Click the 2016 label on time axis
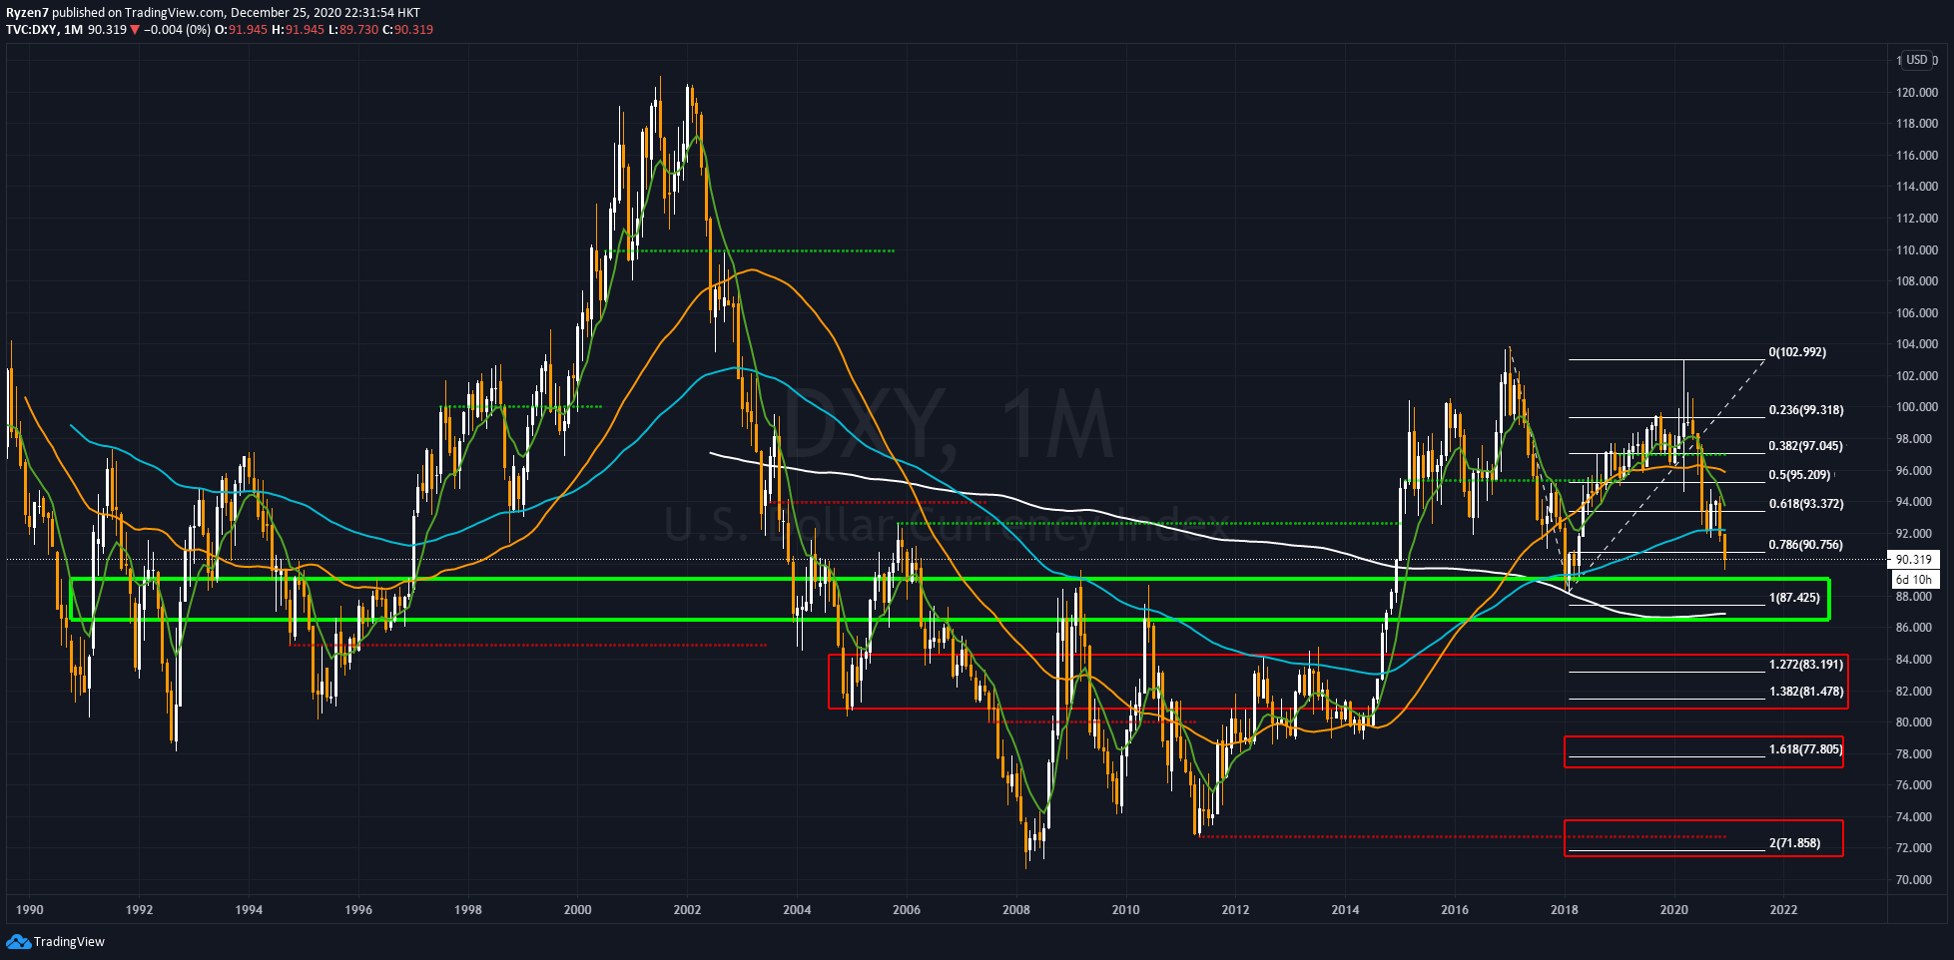Viewport: 1954px width, 960px height. pyautogui.click(x=1455, y=910)
